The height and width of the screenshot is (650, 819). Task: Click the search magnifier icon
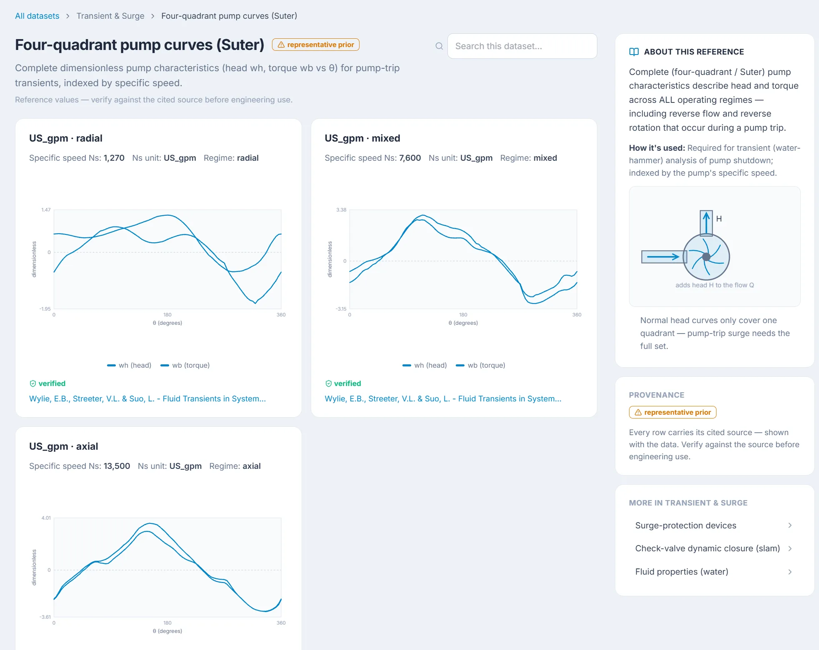pyautogui.click(x=439, y=46)
